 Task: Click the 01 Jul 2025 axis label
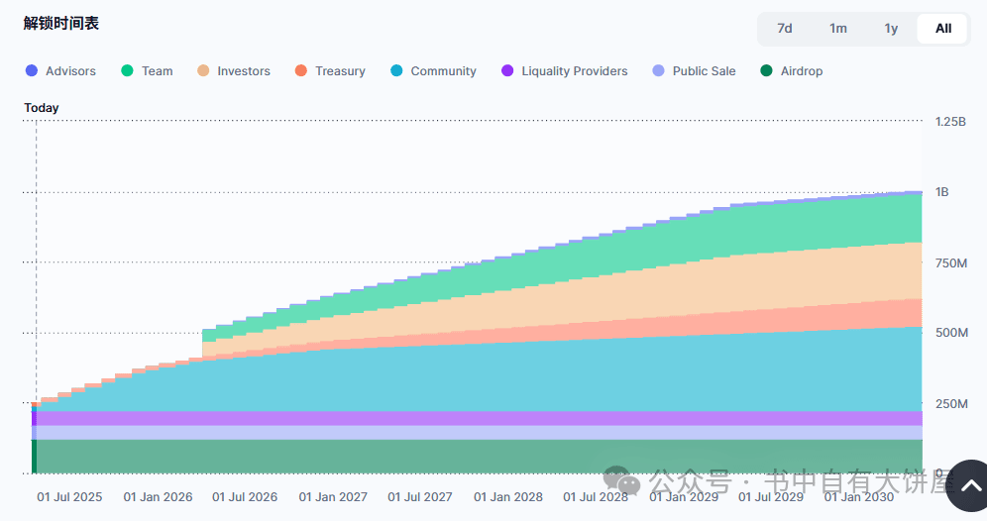pos(69,497)
